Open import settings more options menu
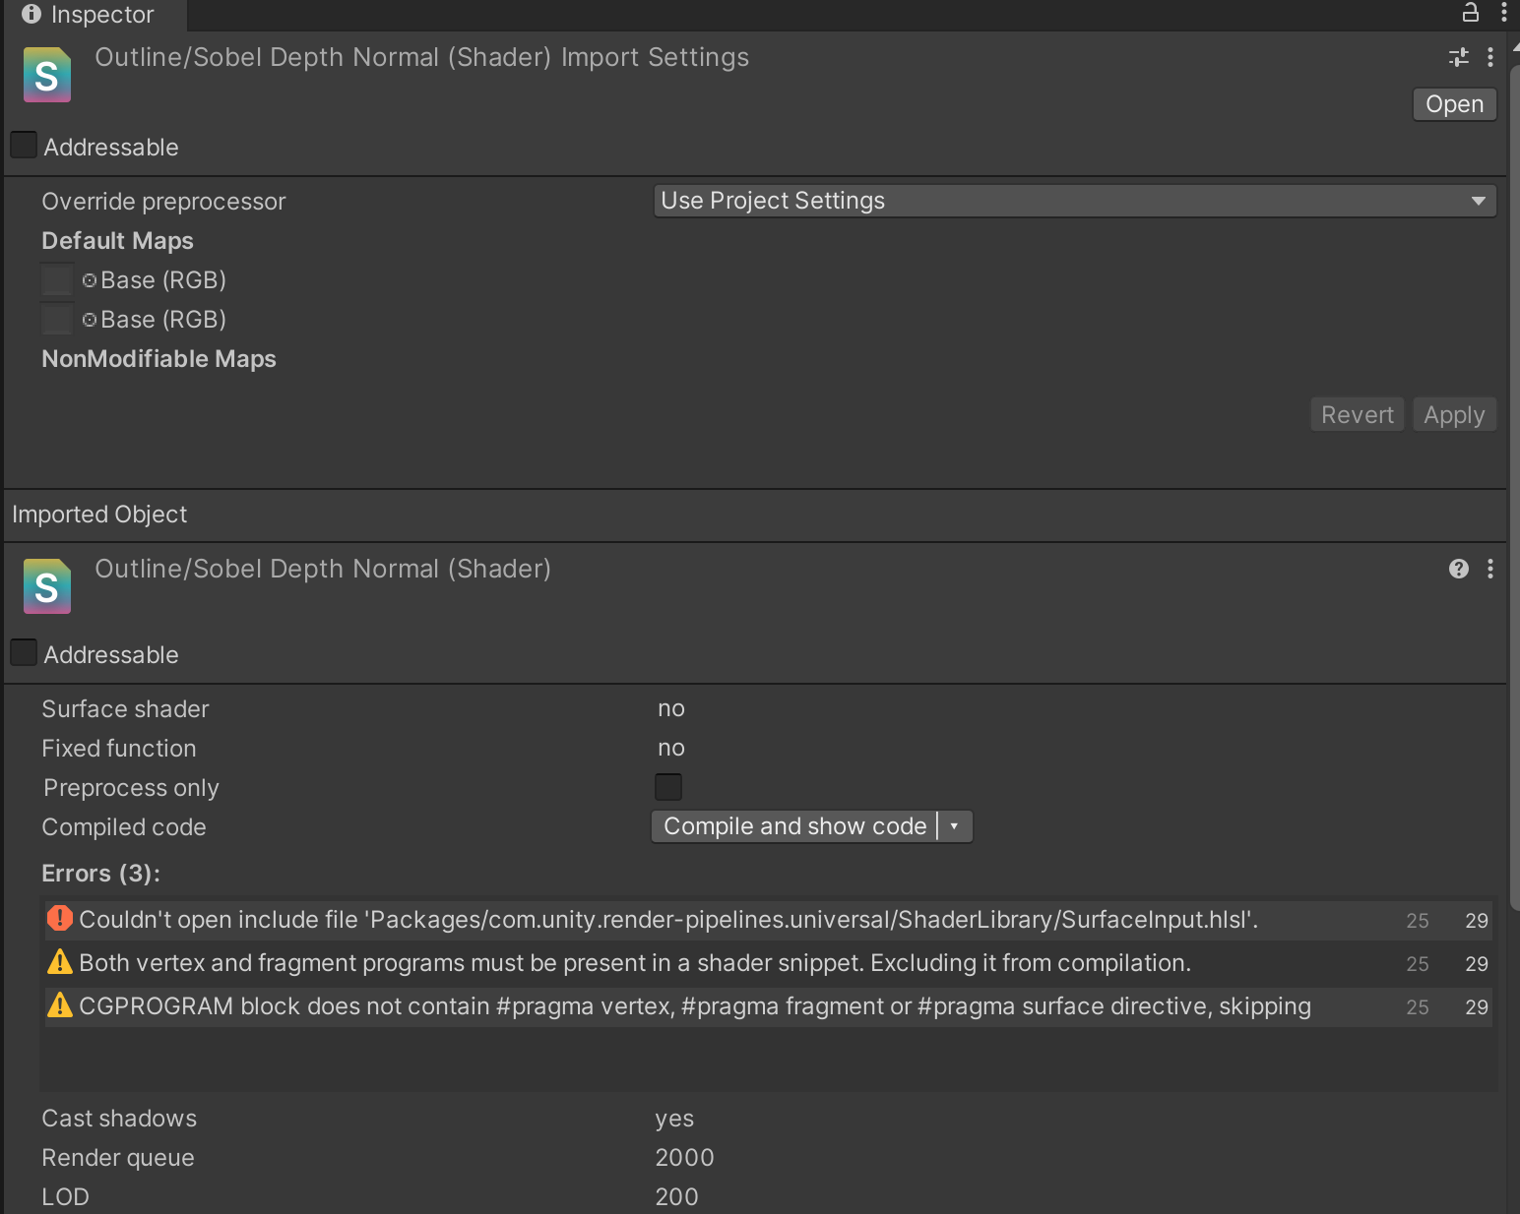 1490,58
